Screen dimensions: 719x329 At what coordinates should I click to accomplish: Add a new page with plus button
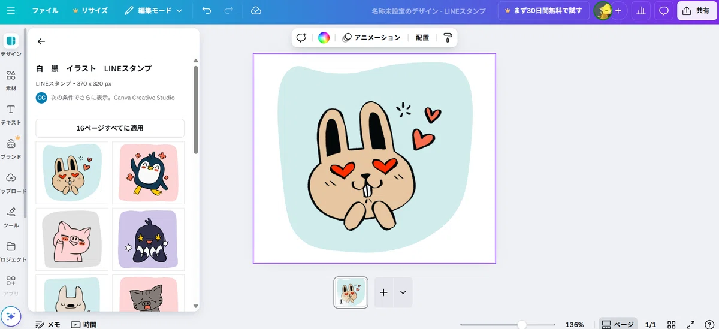pyautogui.click(x=383, y=292)
